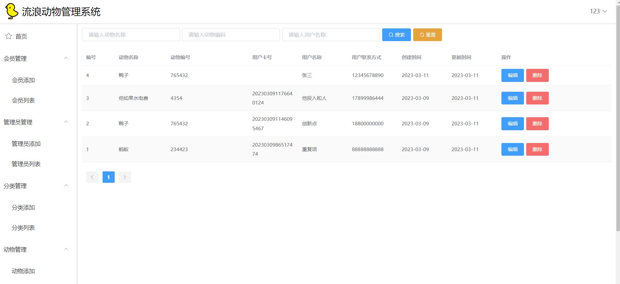Collapse the 会员管理 menu chevron
Screen dimensions: 620x284
point(66,58)
